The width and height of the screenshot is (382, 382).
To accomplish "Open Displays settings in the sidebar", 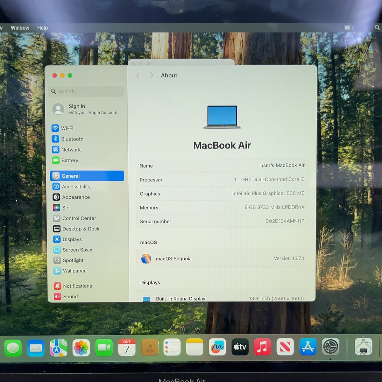I will [x=88, y=239].
